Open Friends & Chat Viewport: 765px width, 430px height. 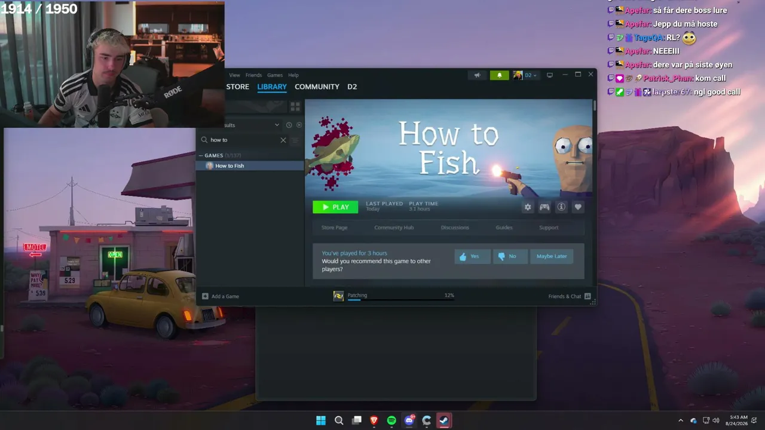click(570, 296)
